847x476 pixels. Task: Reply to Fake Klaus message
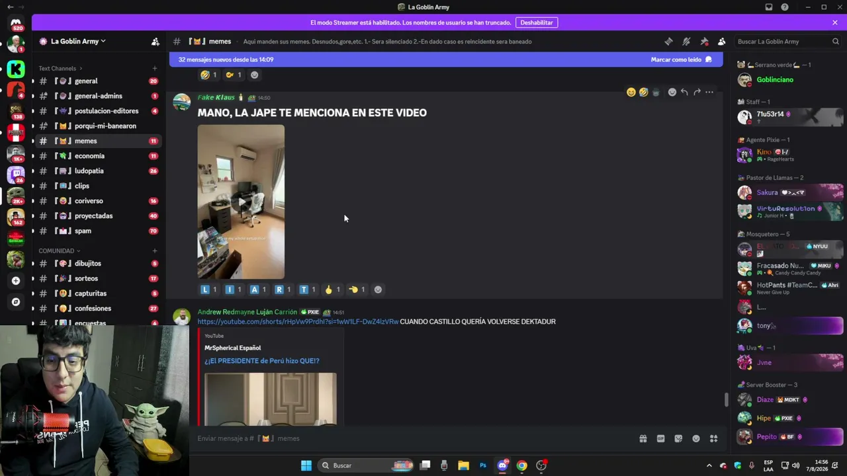[684, 92]
